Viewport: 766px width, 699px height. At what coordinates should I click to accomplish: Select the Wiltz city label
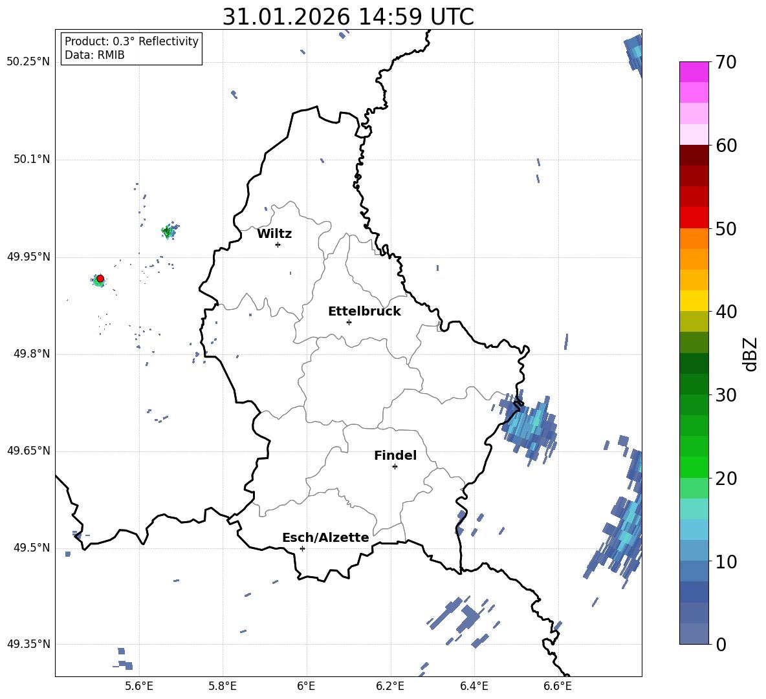click(x=274, y=234)
